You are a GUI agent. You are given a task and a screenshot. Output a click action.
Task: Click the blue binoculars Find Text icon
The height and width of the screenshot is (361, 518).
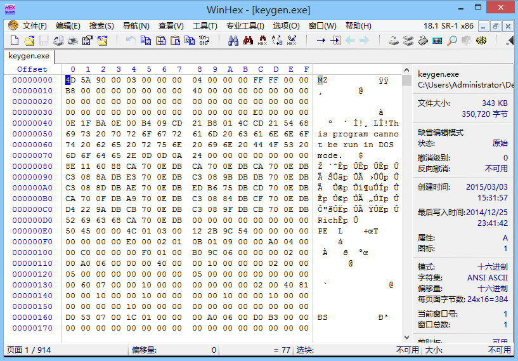233,41
